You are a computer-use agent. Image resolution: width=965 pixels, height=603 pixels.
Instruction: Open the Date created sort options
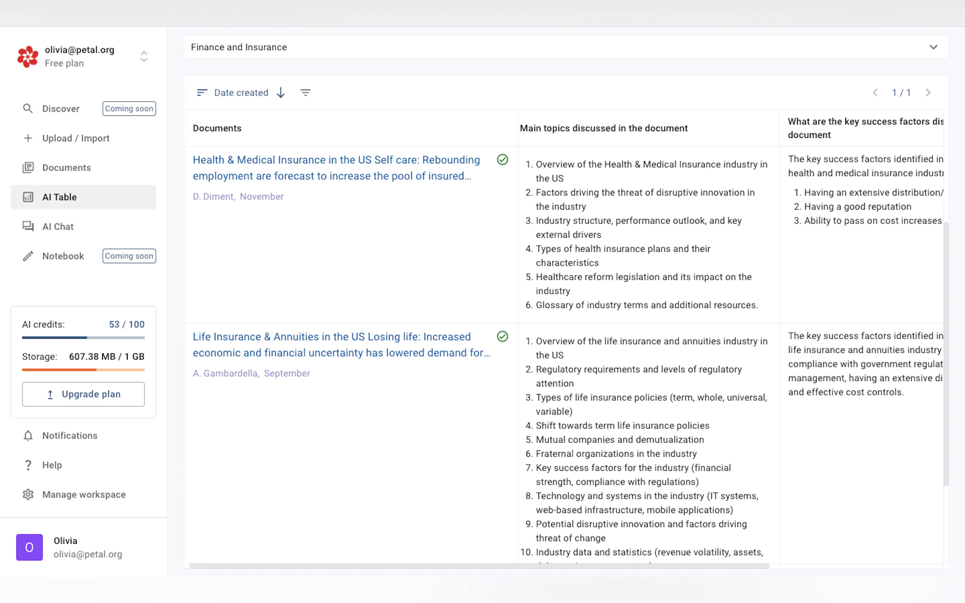tap(241, 93)
